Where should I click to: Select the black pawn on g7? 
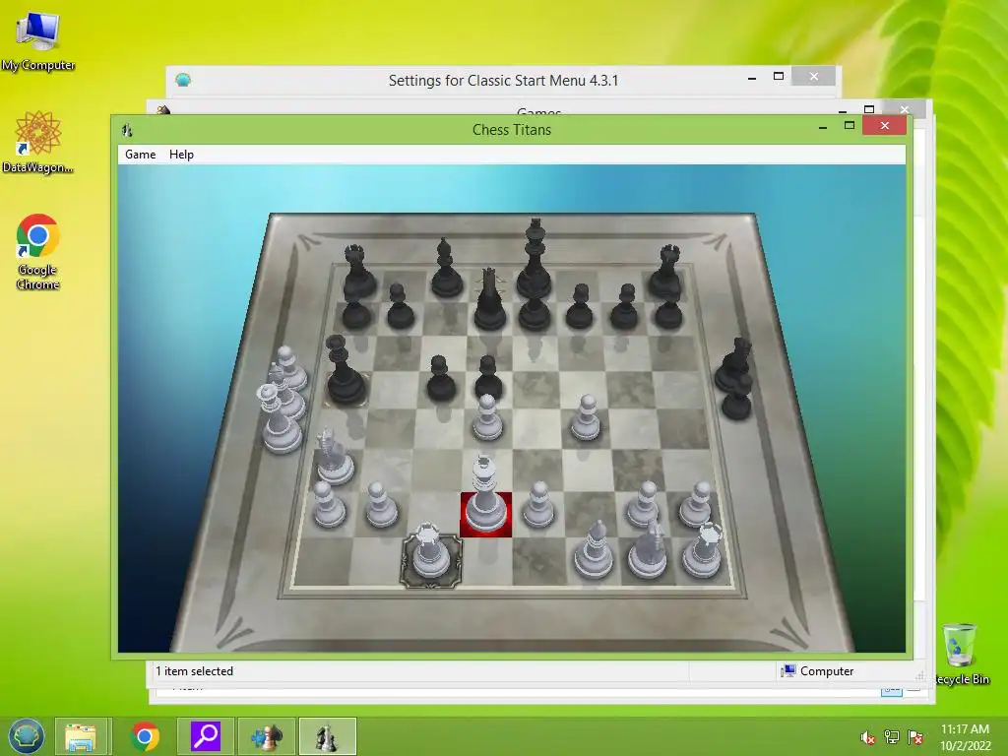coord(624,306)
